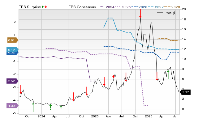Screen dimensions: 198x118
Task: Click the 8 on the price axis
Action: click(183, 69)
